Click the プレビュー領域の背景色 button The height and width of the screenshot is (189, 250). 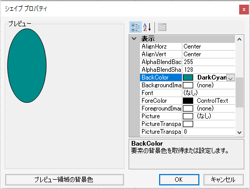65,180
